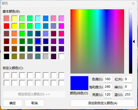138x110 pixels.
Task: Click the 亮度(L) luminosity input field
Action: tap(108, 95)
